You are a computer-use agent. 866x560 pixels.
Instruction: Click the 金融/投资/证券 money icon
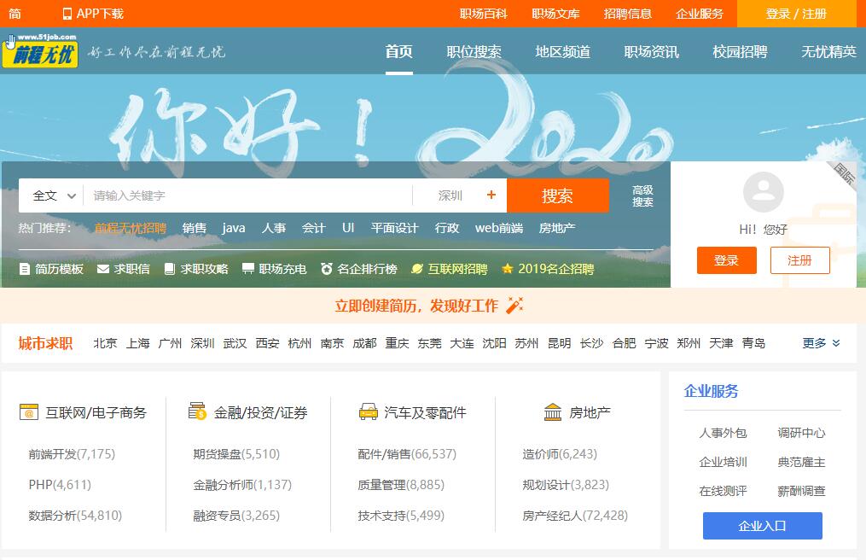pyautogui.click(x=196, y=411)
